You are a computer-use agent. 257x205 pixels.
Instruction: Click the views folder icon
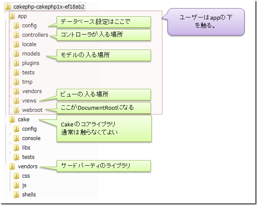pyautogui.click(x=16, y=100)
